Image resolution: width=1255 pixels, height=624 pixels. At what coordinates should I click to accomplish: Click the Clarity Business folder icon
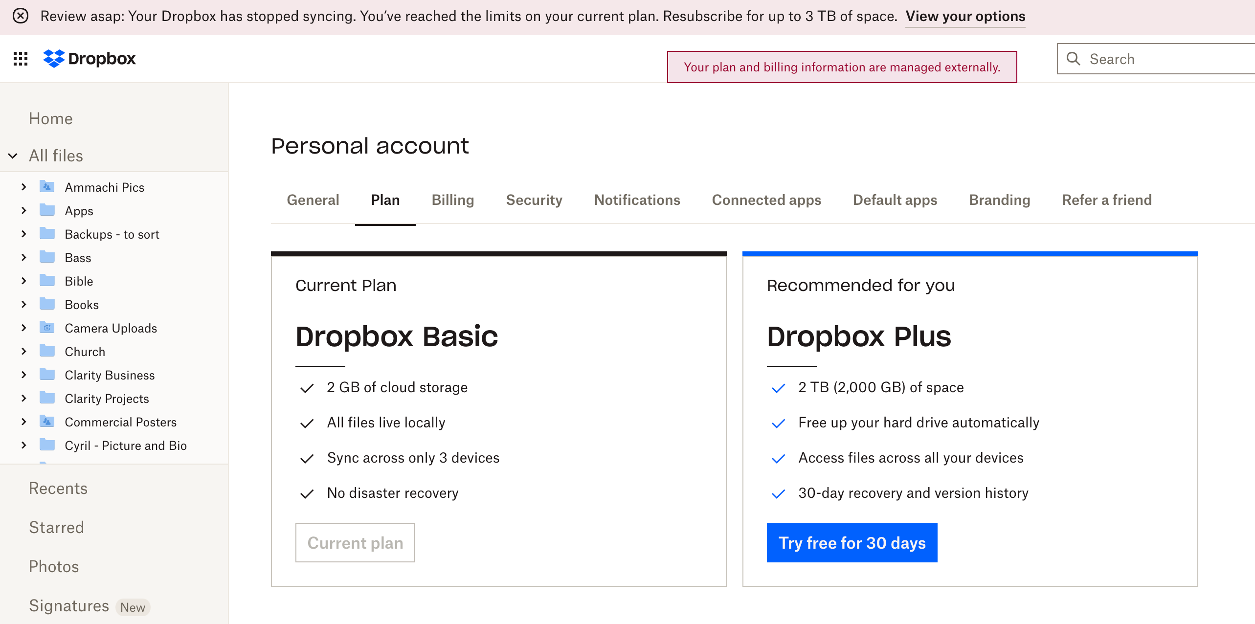[x=47, y=375]
